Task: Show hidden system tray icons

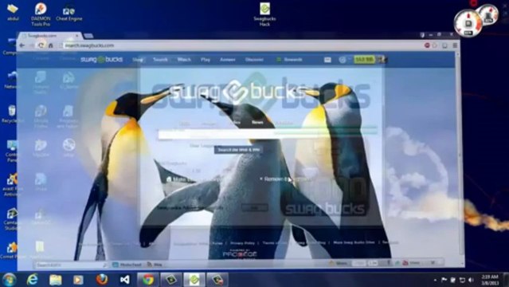Action: point(435,280)
